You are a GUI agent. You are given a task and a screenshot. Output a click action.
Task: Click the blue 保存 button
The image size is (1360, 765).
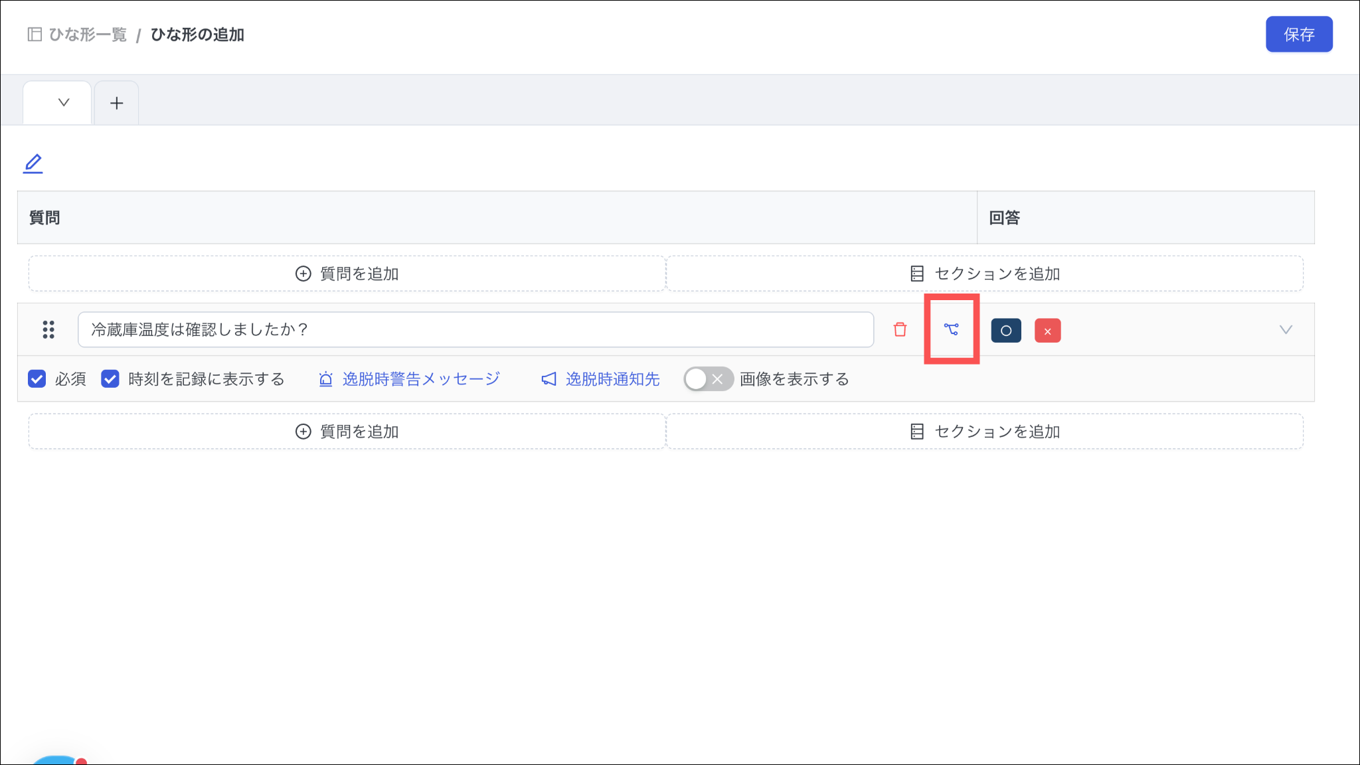1298,35
